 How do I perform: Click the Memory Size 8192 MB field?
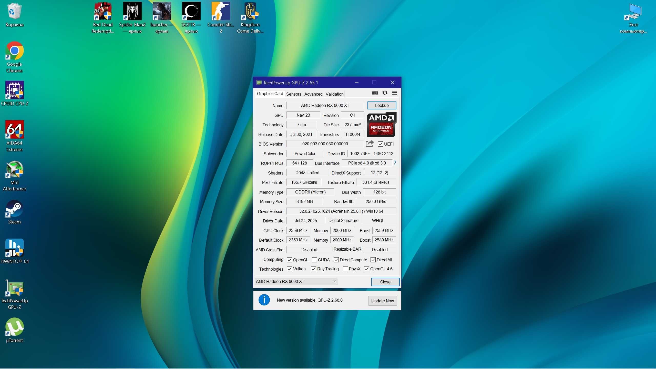click(304, 201)
